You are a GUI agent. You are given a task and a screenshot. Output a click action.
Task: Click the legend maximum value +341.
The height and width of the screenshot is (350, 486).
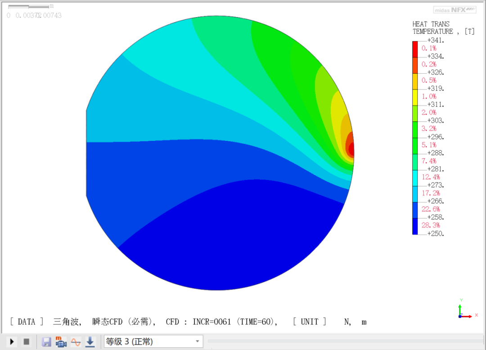436,40
